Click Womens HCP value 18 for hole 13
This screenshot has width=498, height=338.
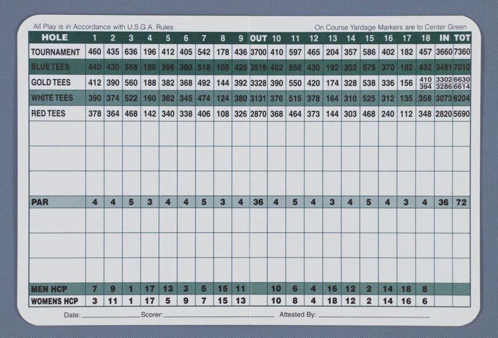click(332, 301)
